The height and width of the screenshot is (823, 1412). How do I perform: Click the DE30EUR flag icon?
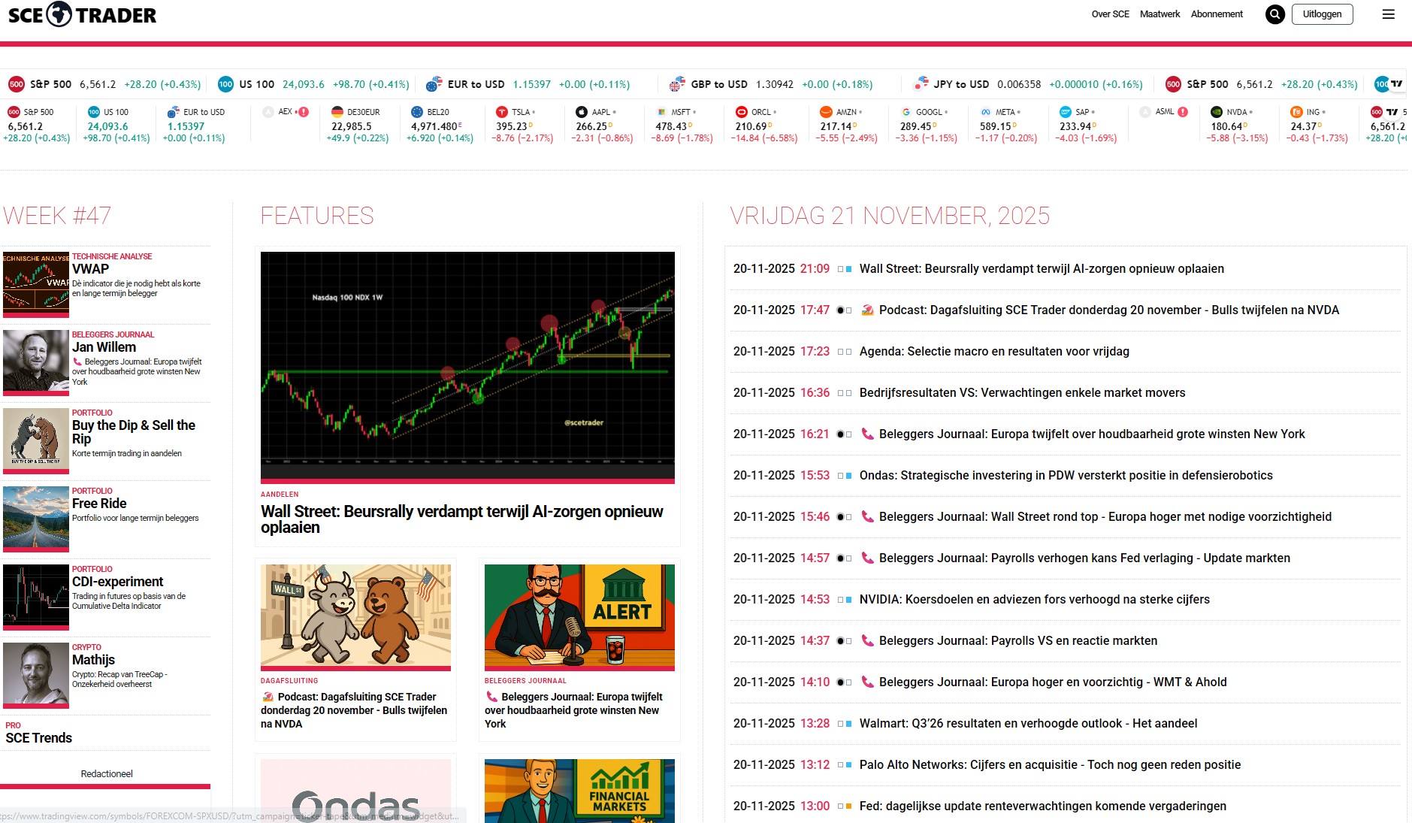click(x=337, y=112)
